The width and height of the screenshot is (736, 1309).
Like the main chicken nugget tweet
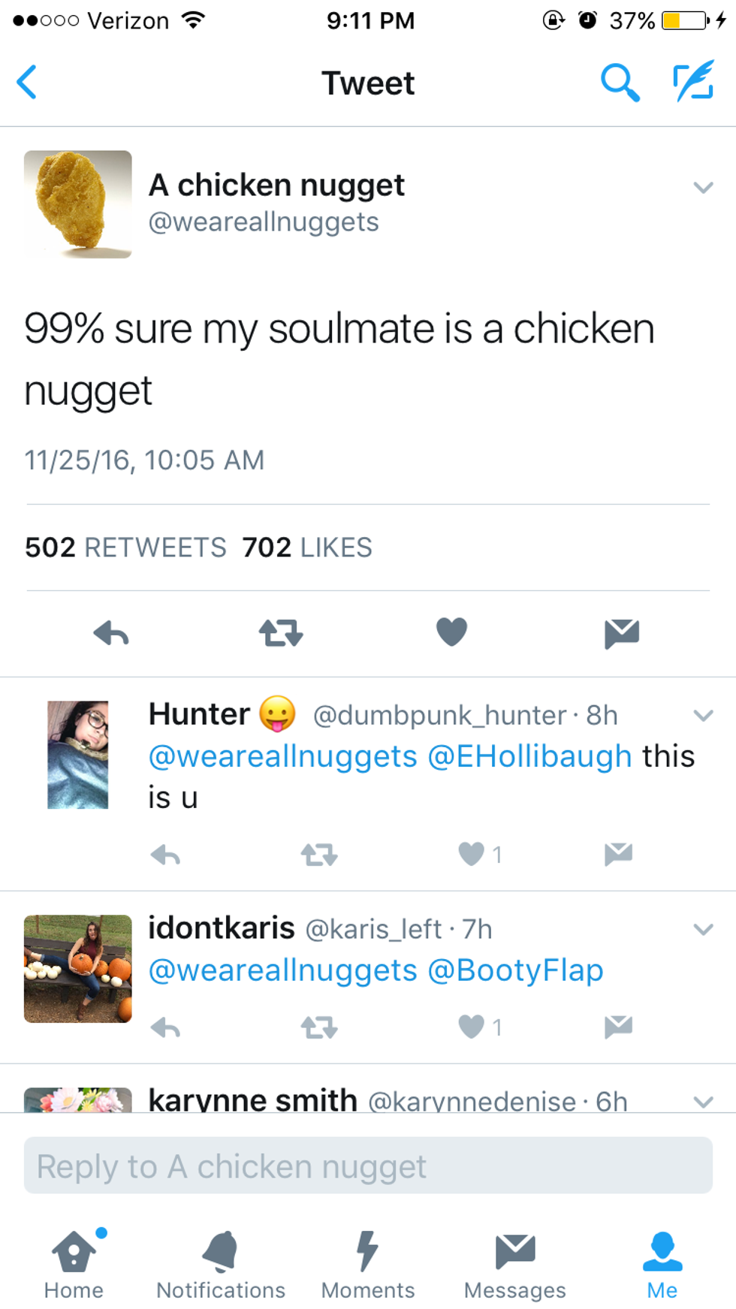451,632
